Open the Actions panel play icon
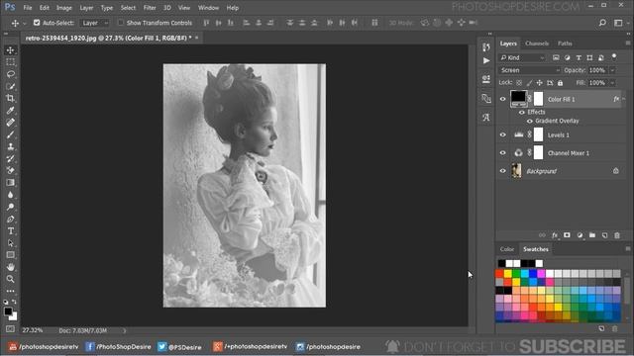634x356 pixels. point(486,61)
